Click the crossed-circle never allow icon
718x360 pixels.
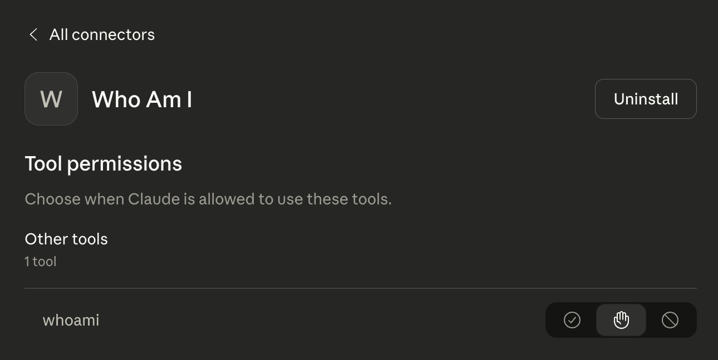(670, 320)
